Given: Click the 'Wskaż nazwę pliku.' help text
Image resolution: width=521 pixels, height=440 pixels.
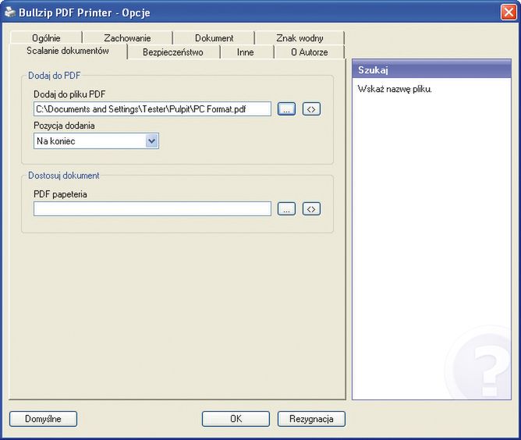Looking at the screenshot, I should 395,89.
